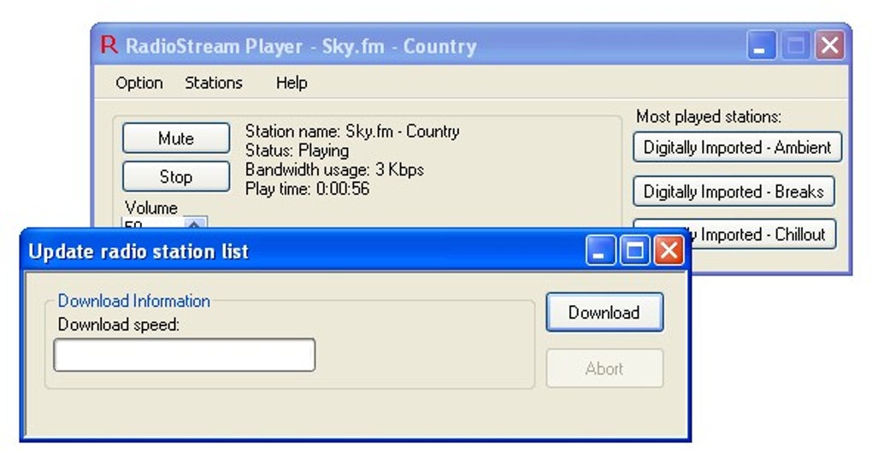The image size is (872, 453).
Task: Minimize the RadioStream Player window
Action: pyautogui.click(x=761, y=45)
